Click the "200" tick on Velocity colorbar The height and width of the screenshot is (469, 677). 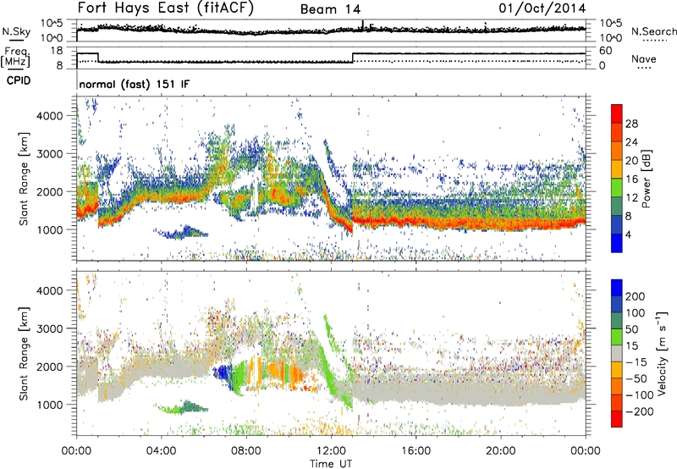tap(636, 296)
